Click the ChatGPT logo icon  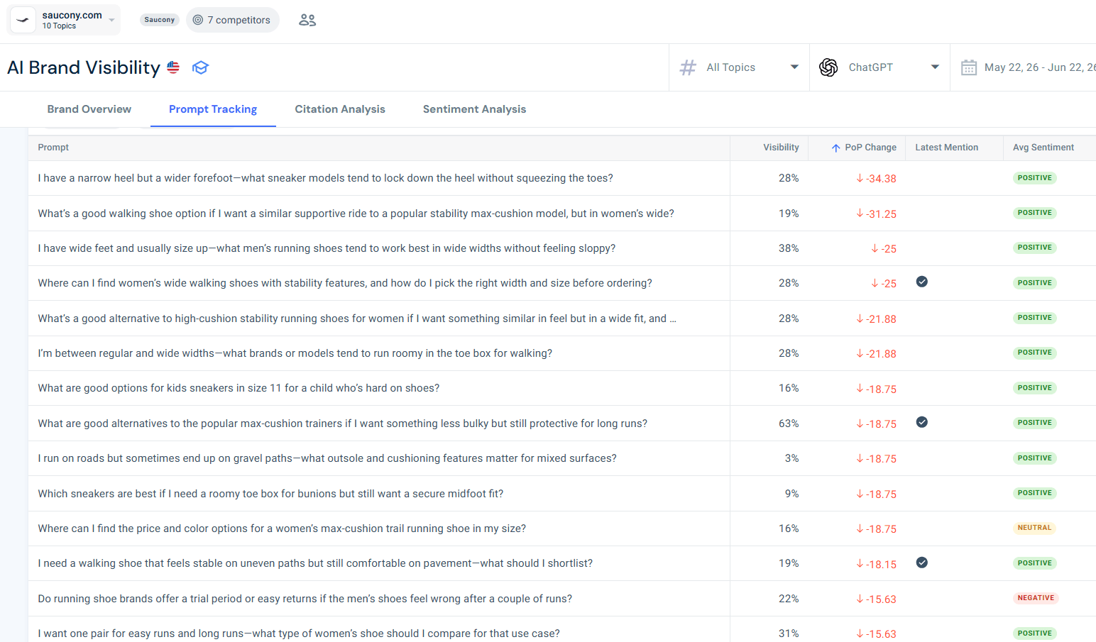828,67
